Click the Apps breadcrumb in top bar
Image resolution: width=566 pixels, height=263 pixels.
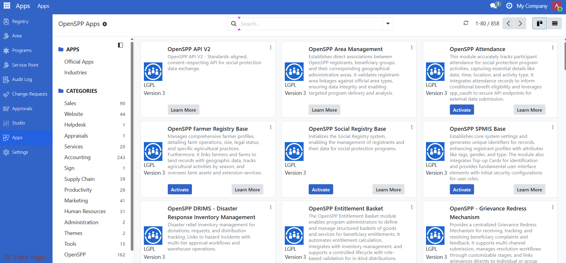43,6
